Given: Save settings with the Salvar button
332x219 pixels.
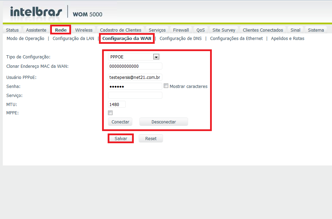Looking at the screenshot, I should point(121,138).
